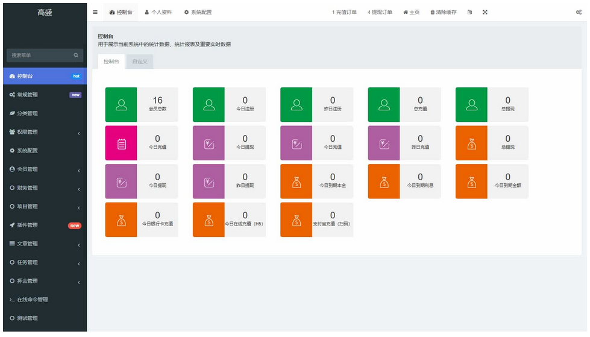Click the green user icon for 今日注册

pos(209,105)
